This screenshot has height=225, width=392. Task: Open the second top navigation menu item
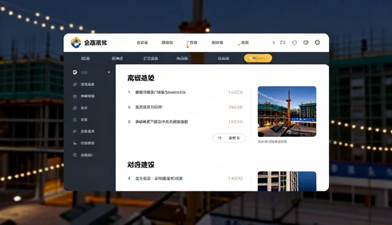click(x=167, y=43)
